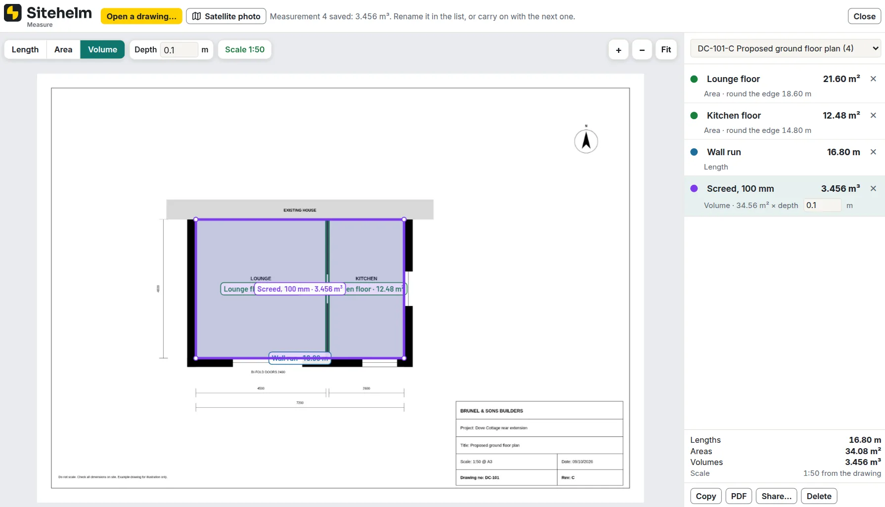Select the Wall run list entry name
This screenshot has height=507, width=885.
[x=724, y=152]
